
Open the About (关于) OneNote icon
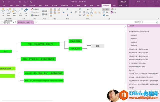(x=113, y=12)
